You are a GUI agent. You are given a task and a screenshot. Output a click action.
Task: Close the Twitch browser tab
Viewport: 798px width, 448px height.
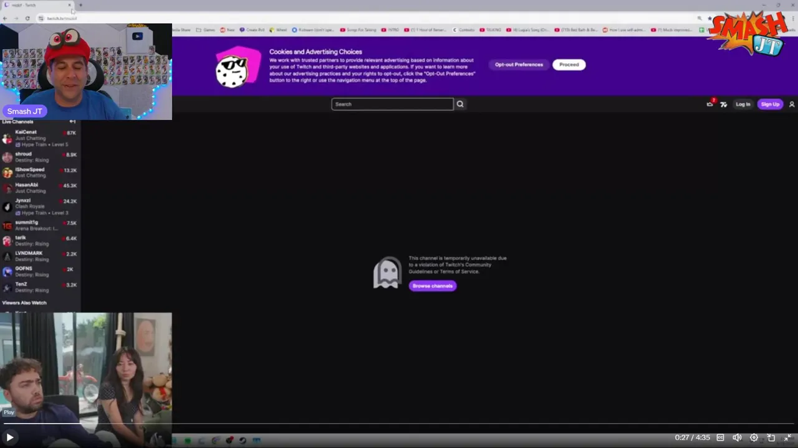click(70, 5)
